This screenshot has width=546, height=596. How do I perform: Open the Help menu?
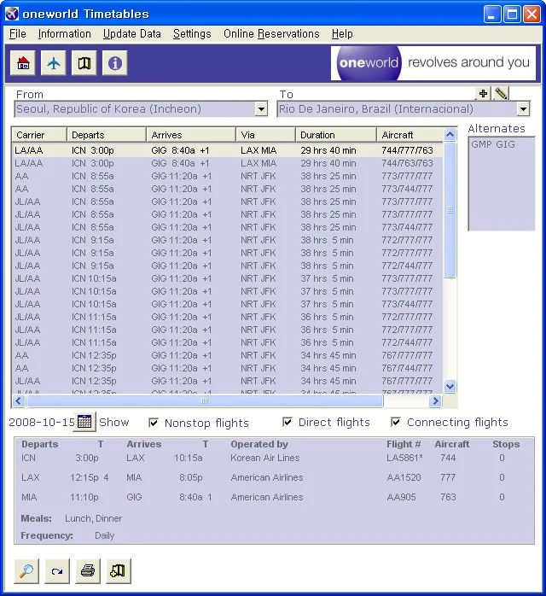[x=342, y=34]
